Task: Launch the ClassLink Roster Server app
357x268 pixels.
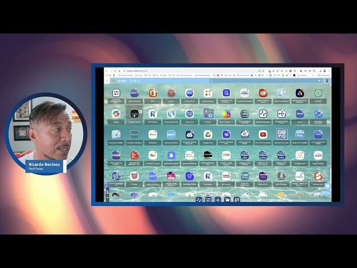Action: [281, 114]
